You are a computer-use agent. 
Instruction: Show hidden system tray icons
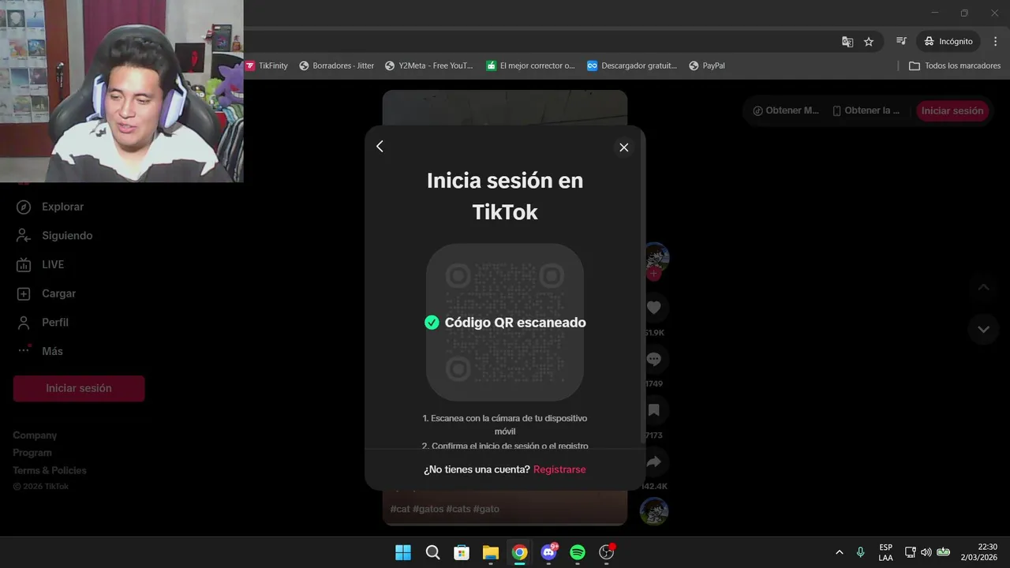pyautogui.click(x=839, y=552)
